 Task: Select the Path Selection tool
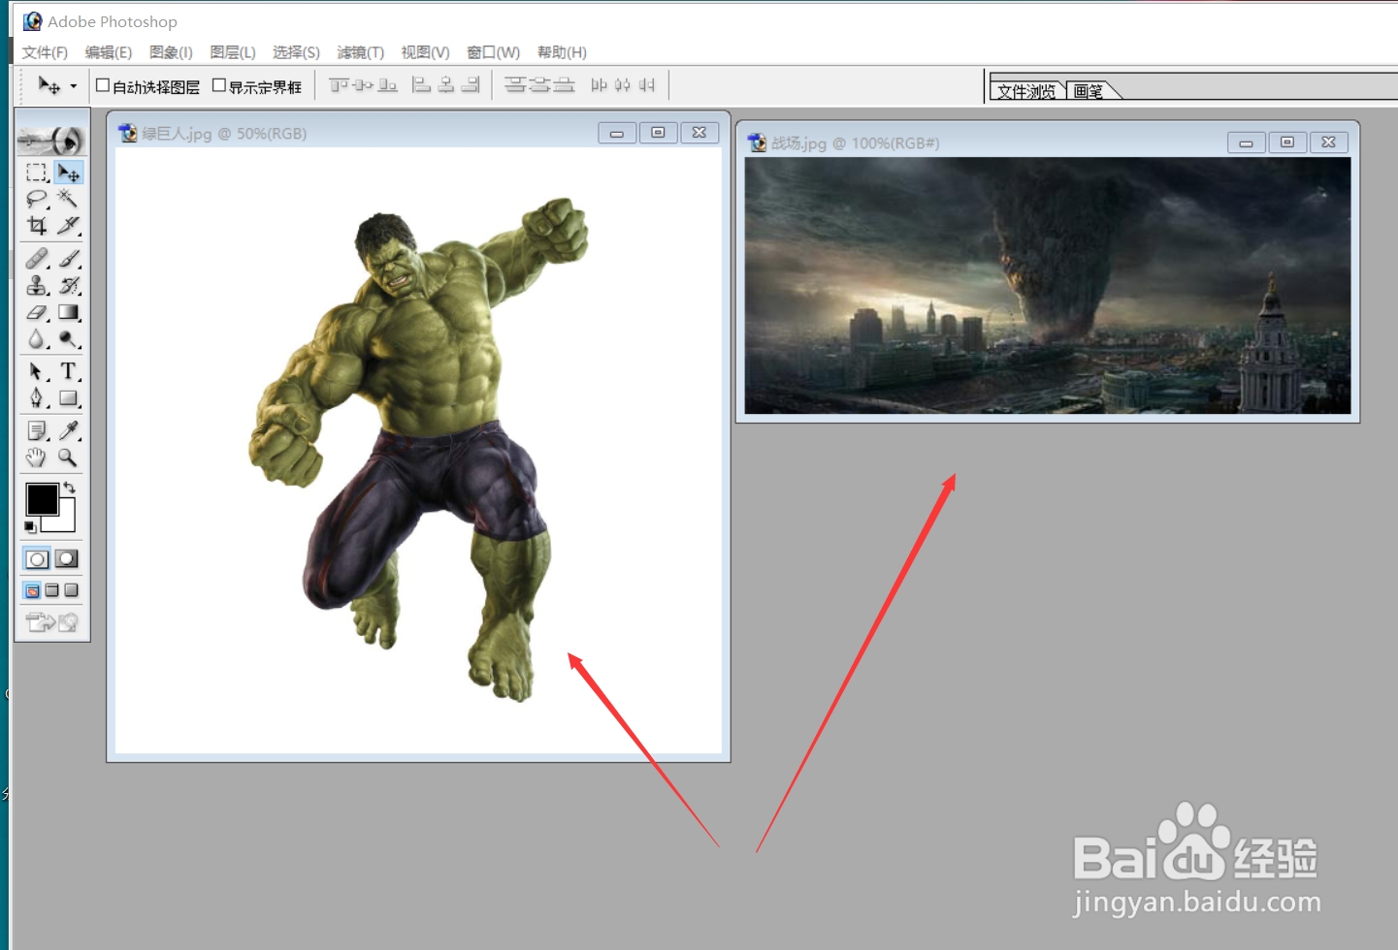point(37,371)
